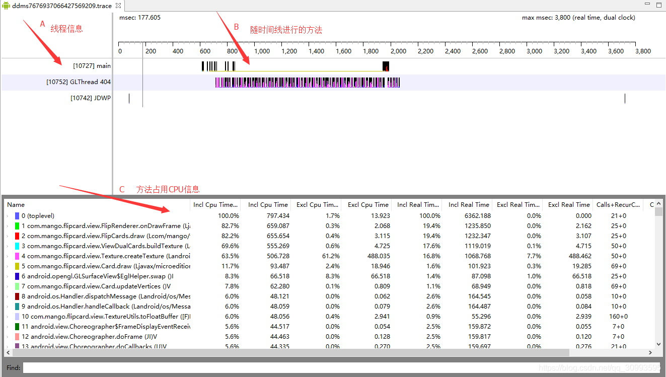
Task: Click the max msec 3,800 label
Action: point(578,18)
